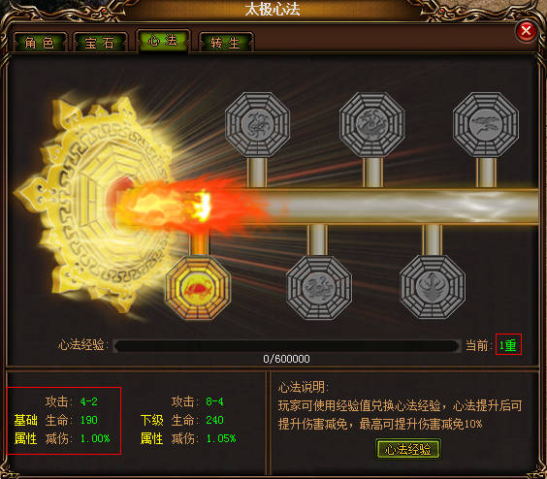Click the glowing red fish bagua medallion
Image resolution: width=547 pixels, height=479 pixels.
click(198, 288)
